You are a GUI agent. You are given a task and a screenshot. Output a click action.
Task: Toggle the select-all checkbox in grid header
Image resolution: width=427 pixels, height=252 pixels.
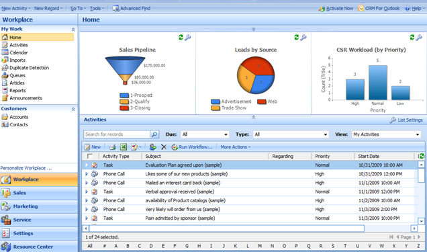pyautogui.click(x=89, y=156)
